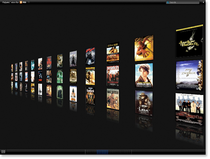Select the Spider-Man poster
The image size is (210, 159).
pyautogui.click(x=144, y=48)
